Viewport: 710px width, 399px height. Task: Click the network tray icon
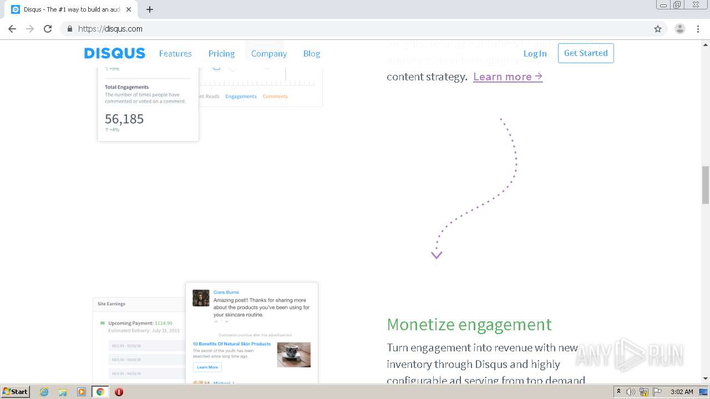[x=644, y=392]
